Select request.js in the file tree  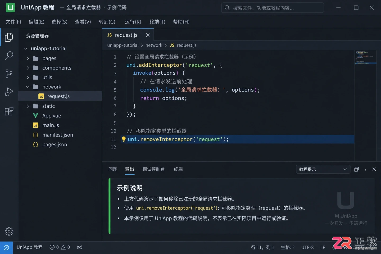[x=60, y=96]
